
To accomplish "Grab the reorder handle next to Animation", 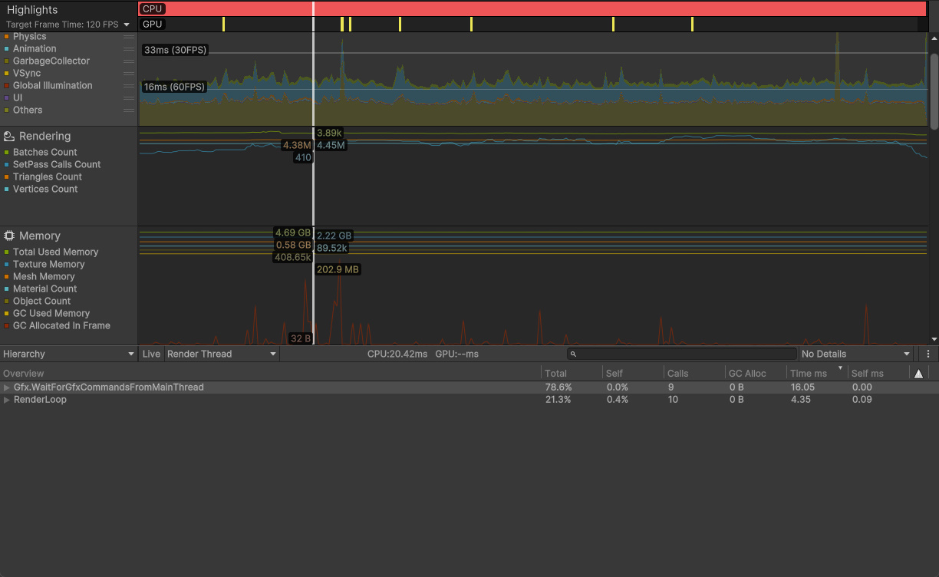I will pyautogui.click(x=129, y=48).
